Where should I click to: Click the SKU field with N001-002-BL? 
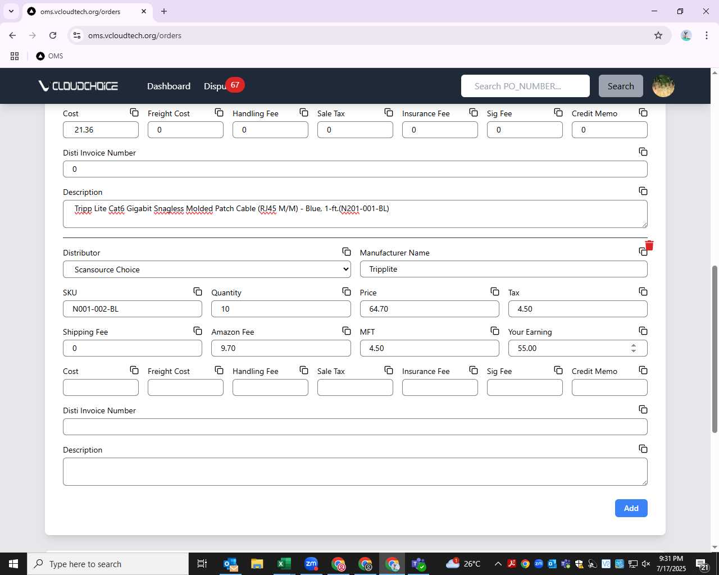click(133, 309)
